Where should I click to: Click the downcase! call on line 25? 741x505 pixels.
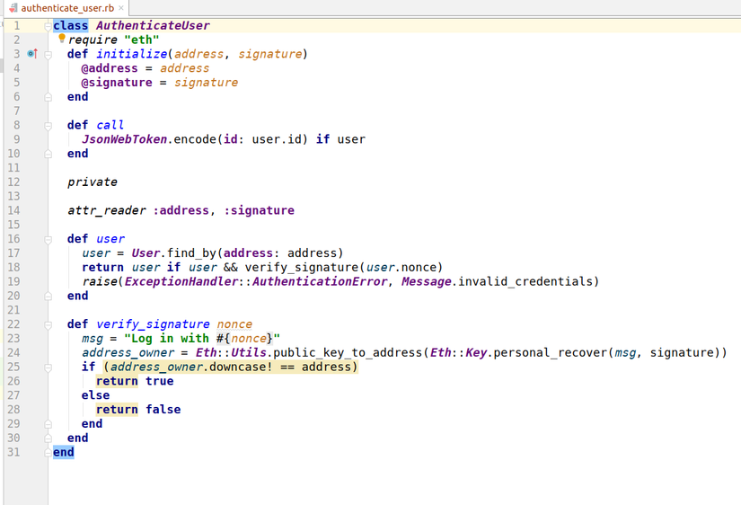[241, 367]
